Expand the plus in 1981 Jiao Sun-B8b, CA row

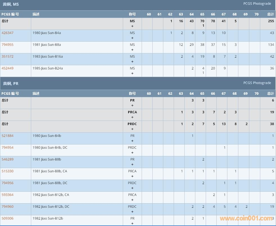[132, 176]
